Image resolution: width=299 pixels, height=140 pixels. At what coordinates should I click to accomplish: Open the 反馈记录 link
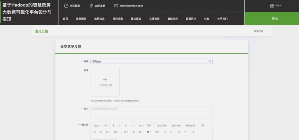(x=259, y=31)
